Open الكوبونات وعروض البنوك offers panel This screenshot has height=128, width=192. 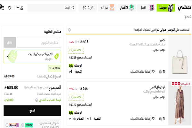click(32, 56)
